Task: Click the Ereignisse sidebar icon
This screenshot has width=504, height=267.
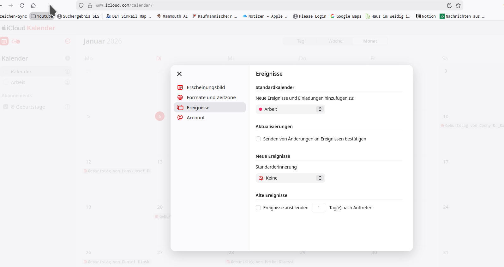Action: (180, 108)
